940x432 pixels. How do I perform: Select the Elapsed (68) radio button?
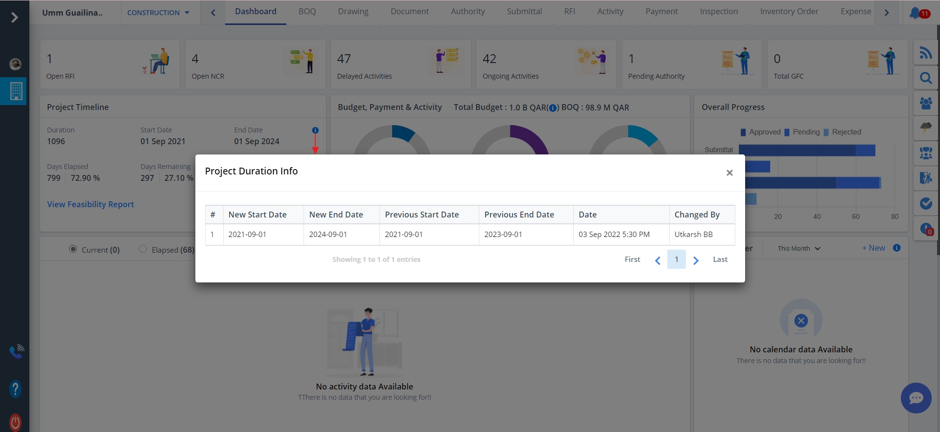coord(143,249)
